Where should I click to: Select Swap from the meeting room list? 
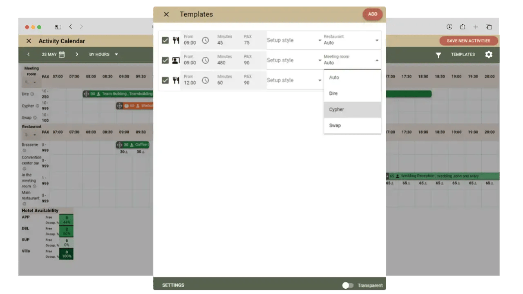pyautogui.click(x=353, y=125)
